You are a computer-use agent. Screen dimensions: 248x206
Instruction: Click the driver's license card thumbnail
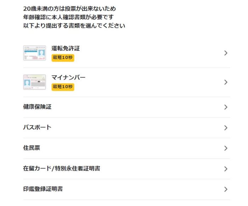pos(34,53)
